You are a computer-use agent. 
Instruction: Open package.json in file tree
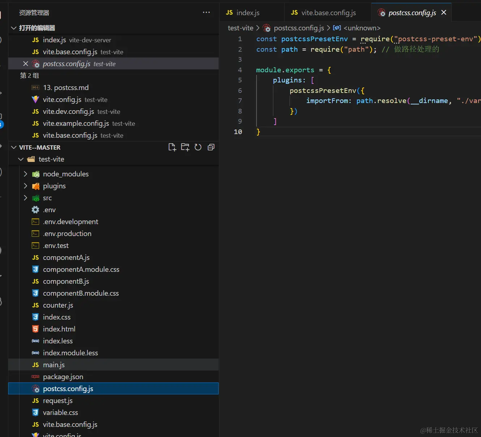pyautogui.click(x=113, y=377)
